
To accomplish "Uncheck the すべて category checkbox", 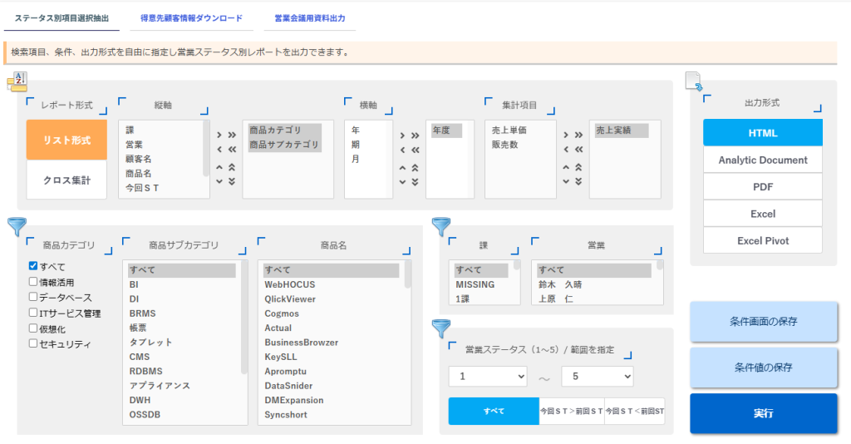I will tap(33, 266).
